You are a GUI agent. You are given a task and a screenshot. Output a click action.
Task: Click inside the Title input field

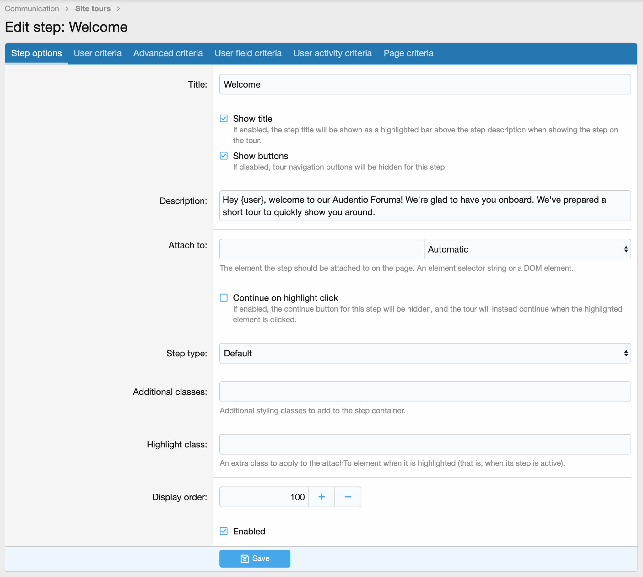425,84
